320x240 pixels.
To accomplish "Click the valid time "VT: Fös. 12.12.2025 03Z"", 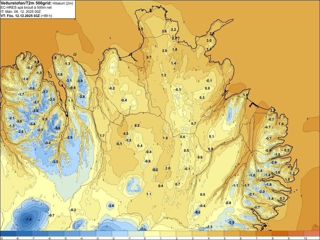I will pos(20,16).
